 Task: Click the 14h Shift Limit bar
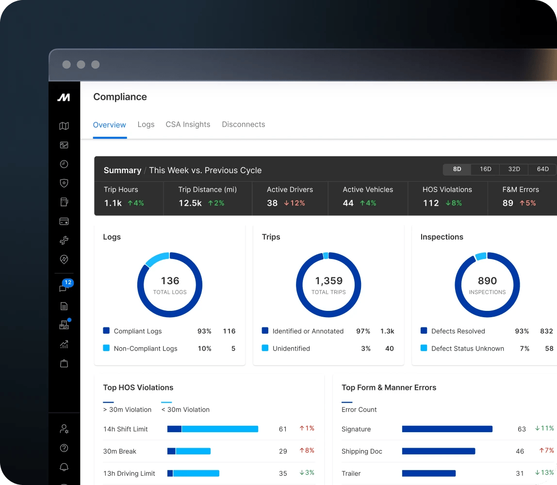click(x=213, y=429)
